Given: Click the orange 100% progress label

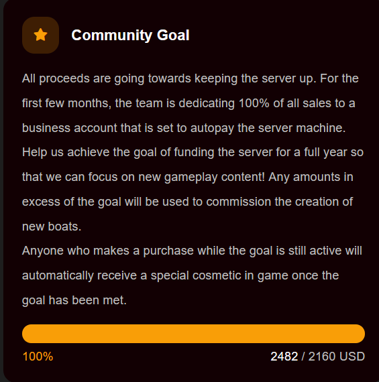Looking at the screenshot, I should (x=38, y=357).
